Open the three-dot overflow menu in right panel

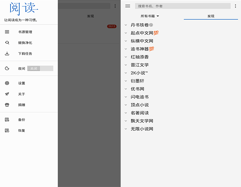[235, 6]
